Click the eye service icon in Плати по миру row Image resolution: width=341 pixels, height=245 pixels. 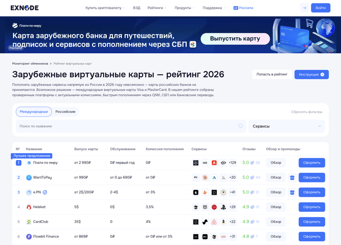point(223,163)
